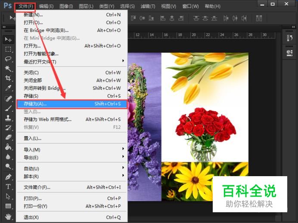Click Align horizontal centers icon
This screenshot has height=223, width=298.
pyautogui.click(x=172, y=18)
